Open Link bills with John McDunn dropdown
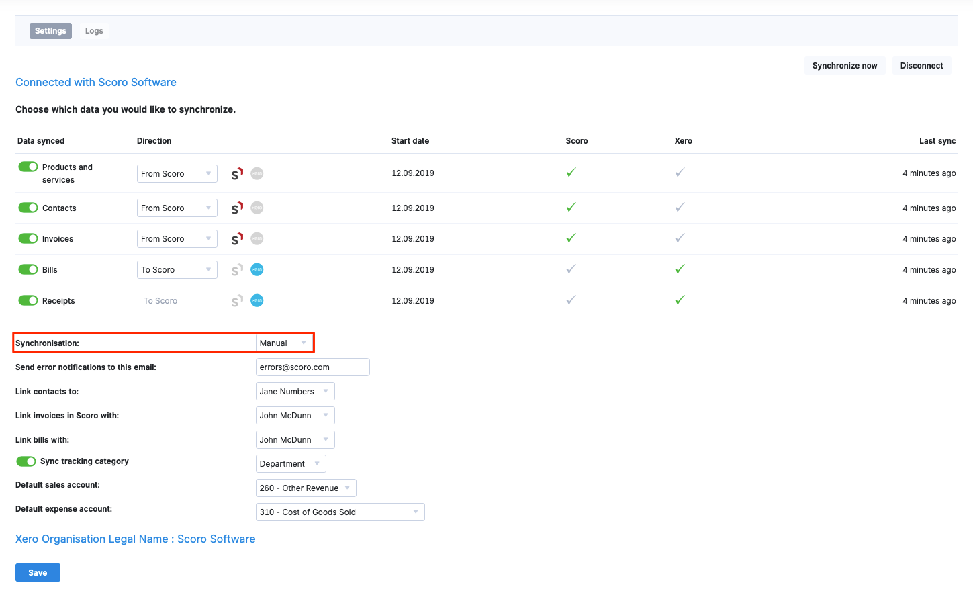Viewport: 973px width, 589px height. [295, 440]
